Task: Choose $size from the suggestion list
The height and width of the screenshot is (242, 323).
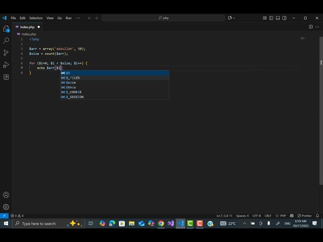Action: (115, 83)
